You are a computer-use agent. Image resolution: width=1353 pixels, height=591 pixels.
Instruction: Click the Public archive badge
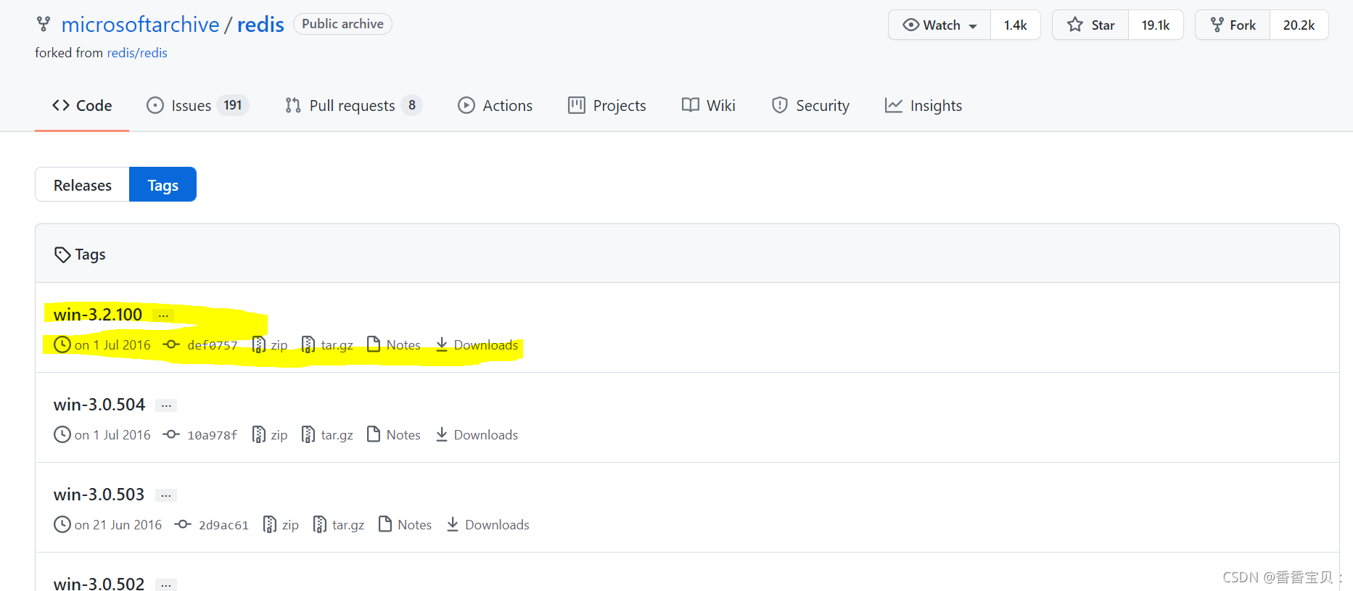coord(342,24)
